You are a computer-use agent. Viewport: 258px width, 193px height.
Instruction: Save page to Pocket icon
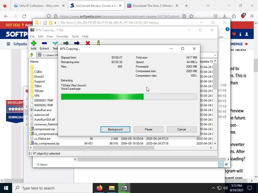[x=216, y=16]
